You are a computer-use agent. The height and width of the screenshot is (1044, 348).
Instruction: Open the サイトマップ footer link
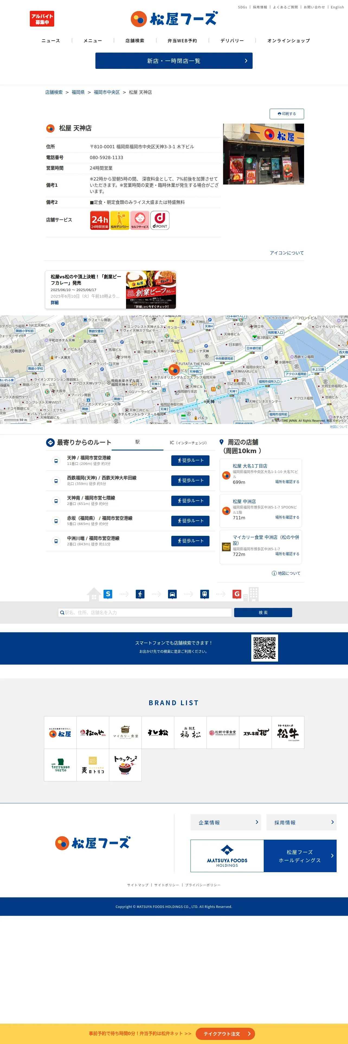point(138,885)
